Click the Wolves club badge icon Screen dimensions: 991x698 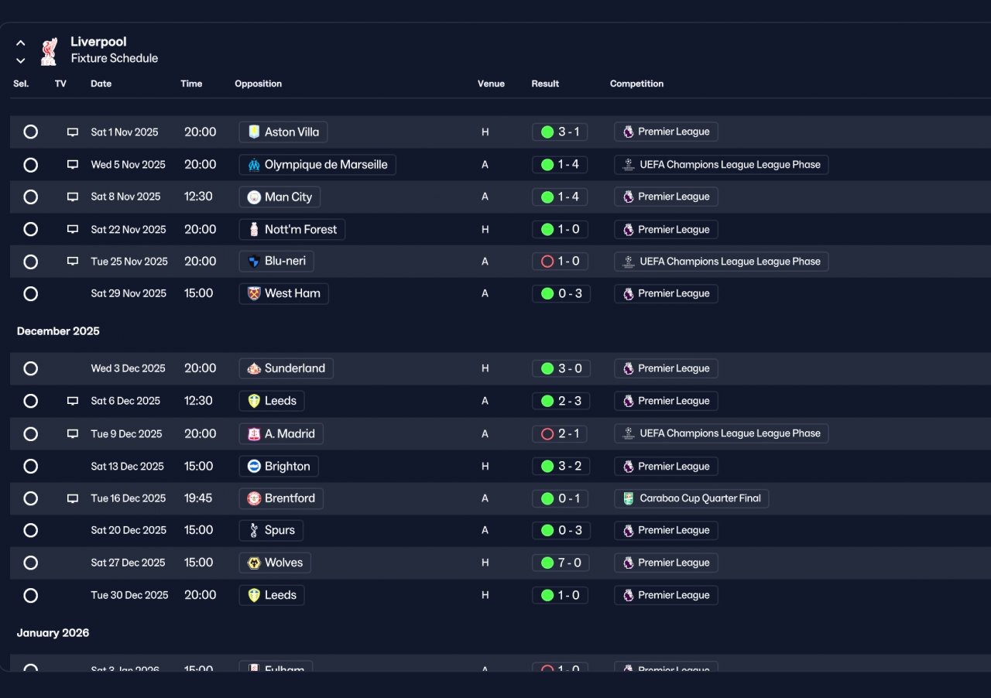click(x=254, y=563)
